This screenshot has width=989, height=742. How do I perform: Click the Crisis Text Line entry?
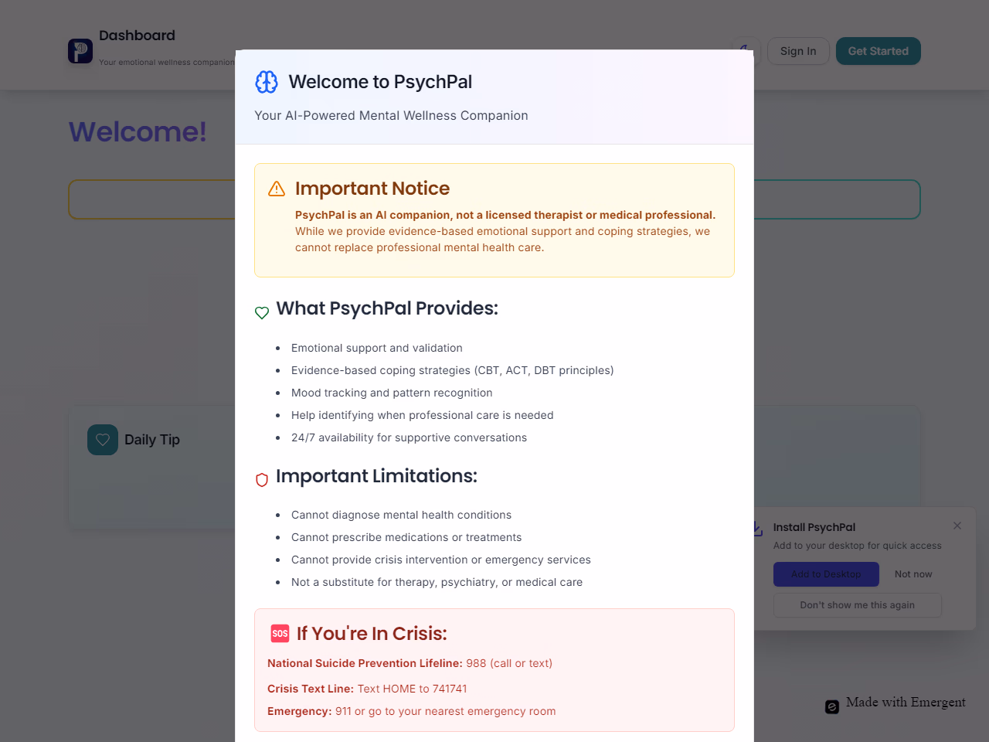tap(367, 689)
